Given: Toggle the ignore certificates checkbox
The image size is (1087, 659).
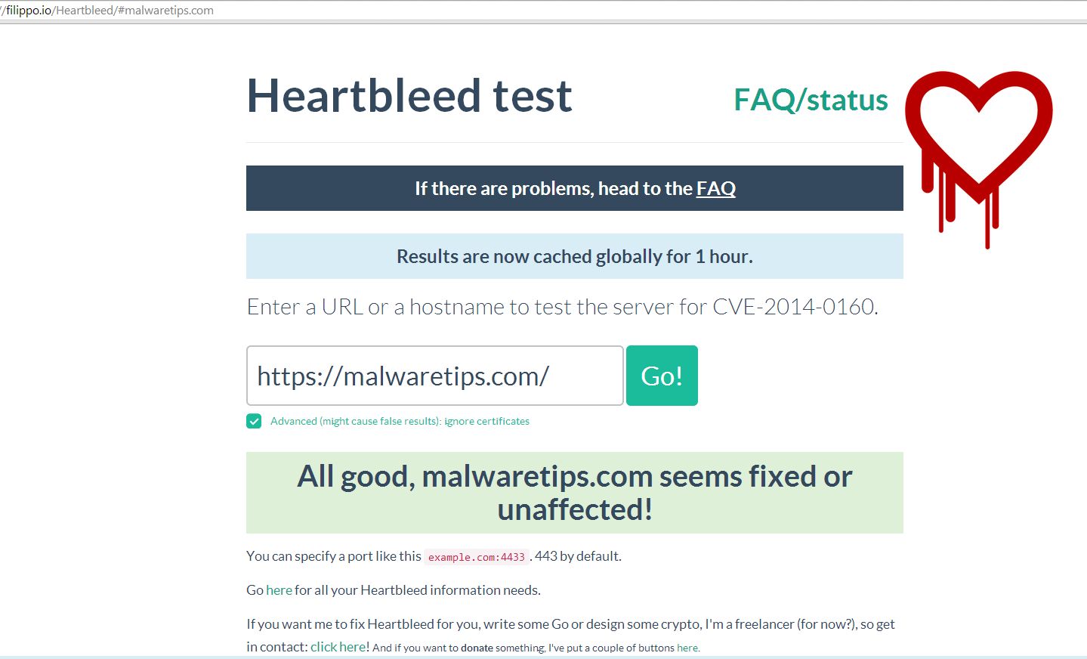Looking at the screenshot, I should (254, 421).
